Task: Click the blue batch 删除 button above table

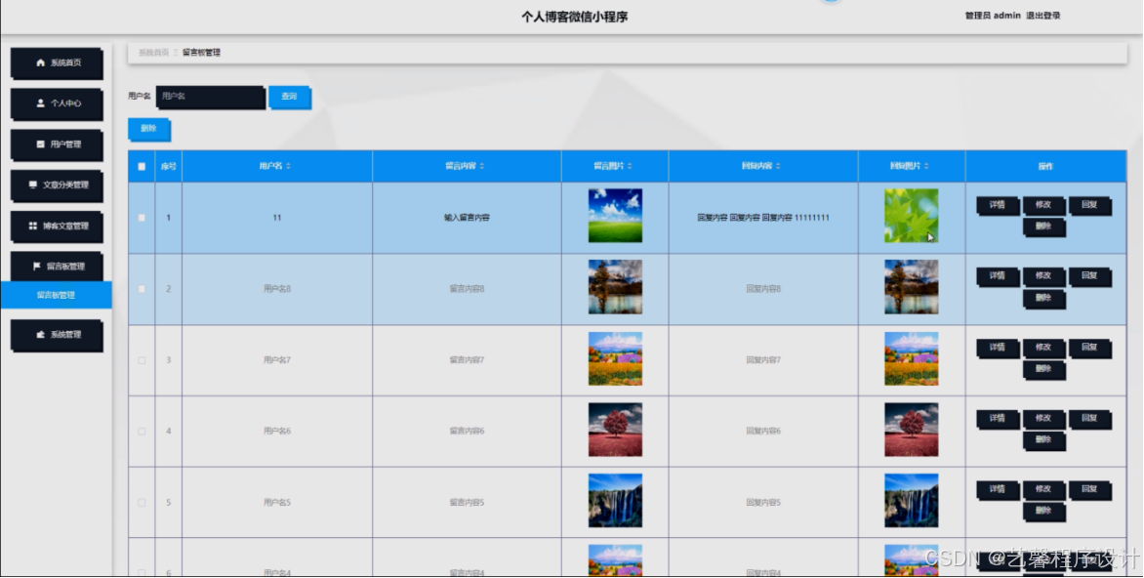Action: [148, 129]
